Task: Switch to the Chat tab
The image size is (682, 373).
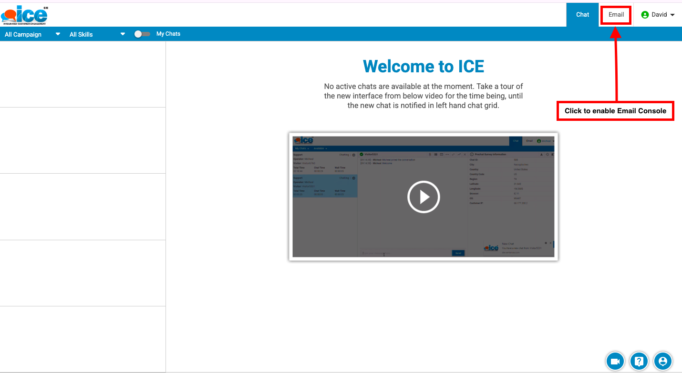Action: coord(582,15)
